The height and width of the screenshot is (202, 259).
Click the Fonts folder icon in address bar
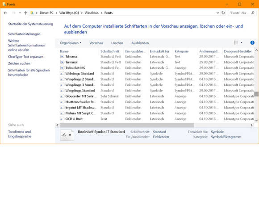[x=32, y=13]
